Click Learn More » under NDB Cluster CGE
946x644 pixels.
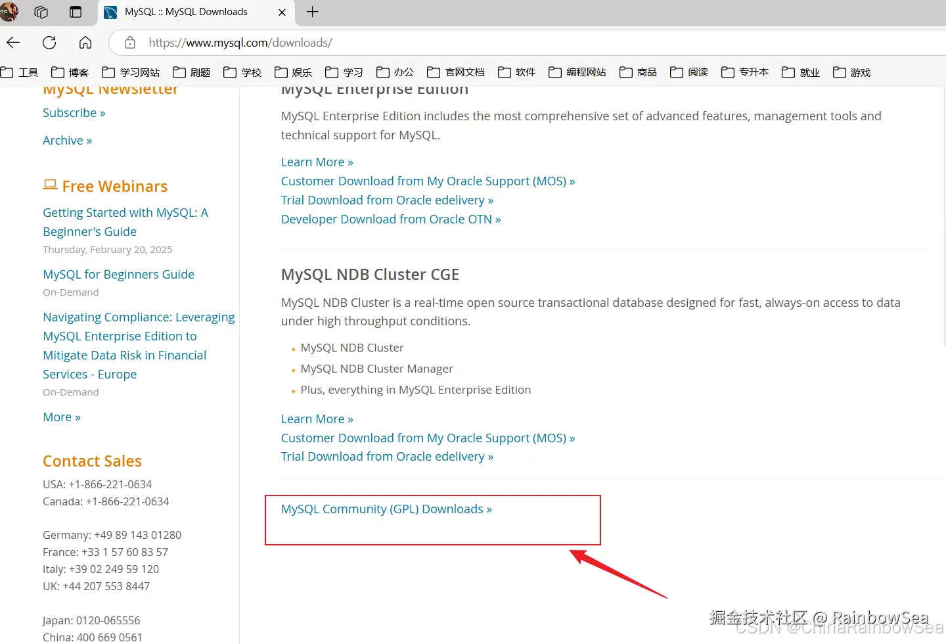tap(317, 419)
